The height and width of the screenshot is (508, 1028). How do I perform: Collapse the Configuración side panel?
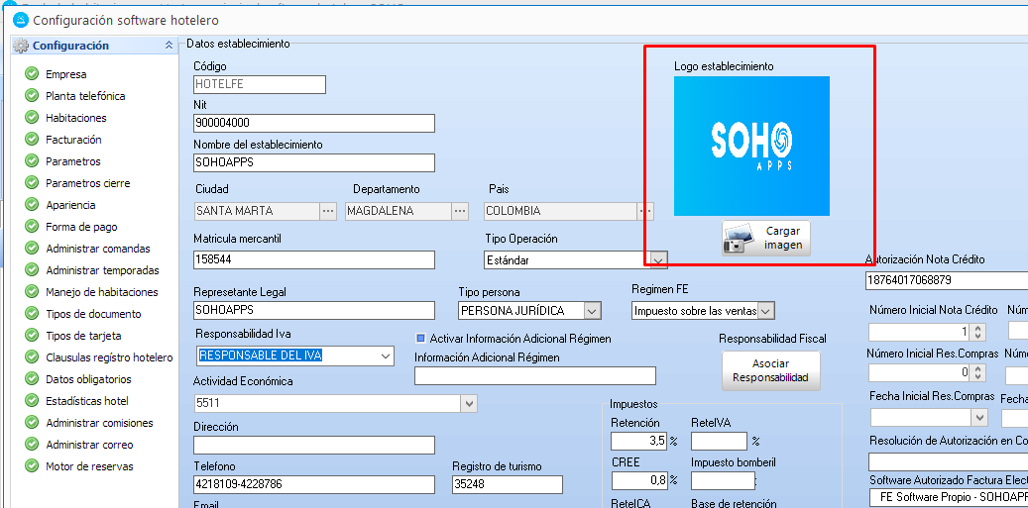[169, 46]
